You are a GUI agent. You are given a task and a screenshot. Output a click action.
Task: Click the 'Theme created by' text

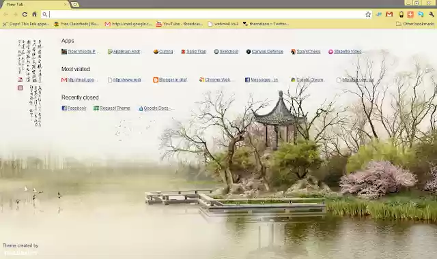coord(20,245)
